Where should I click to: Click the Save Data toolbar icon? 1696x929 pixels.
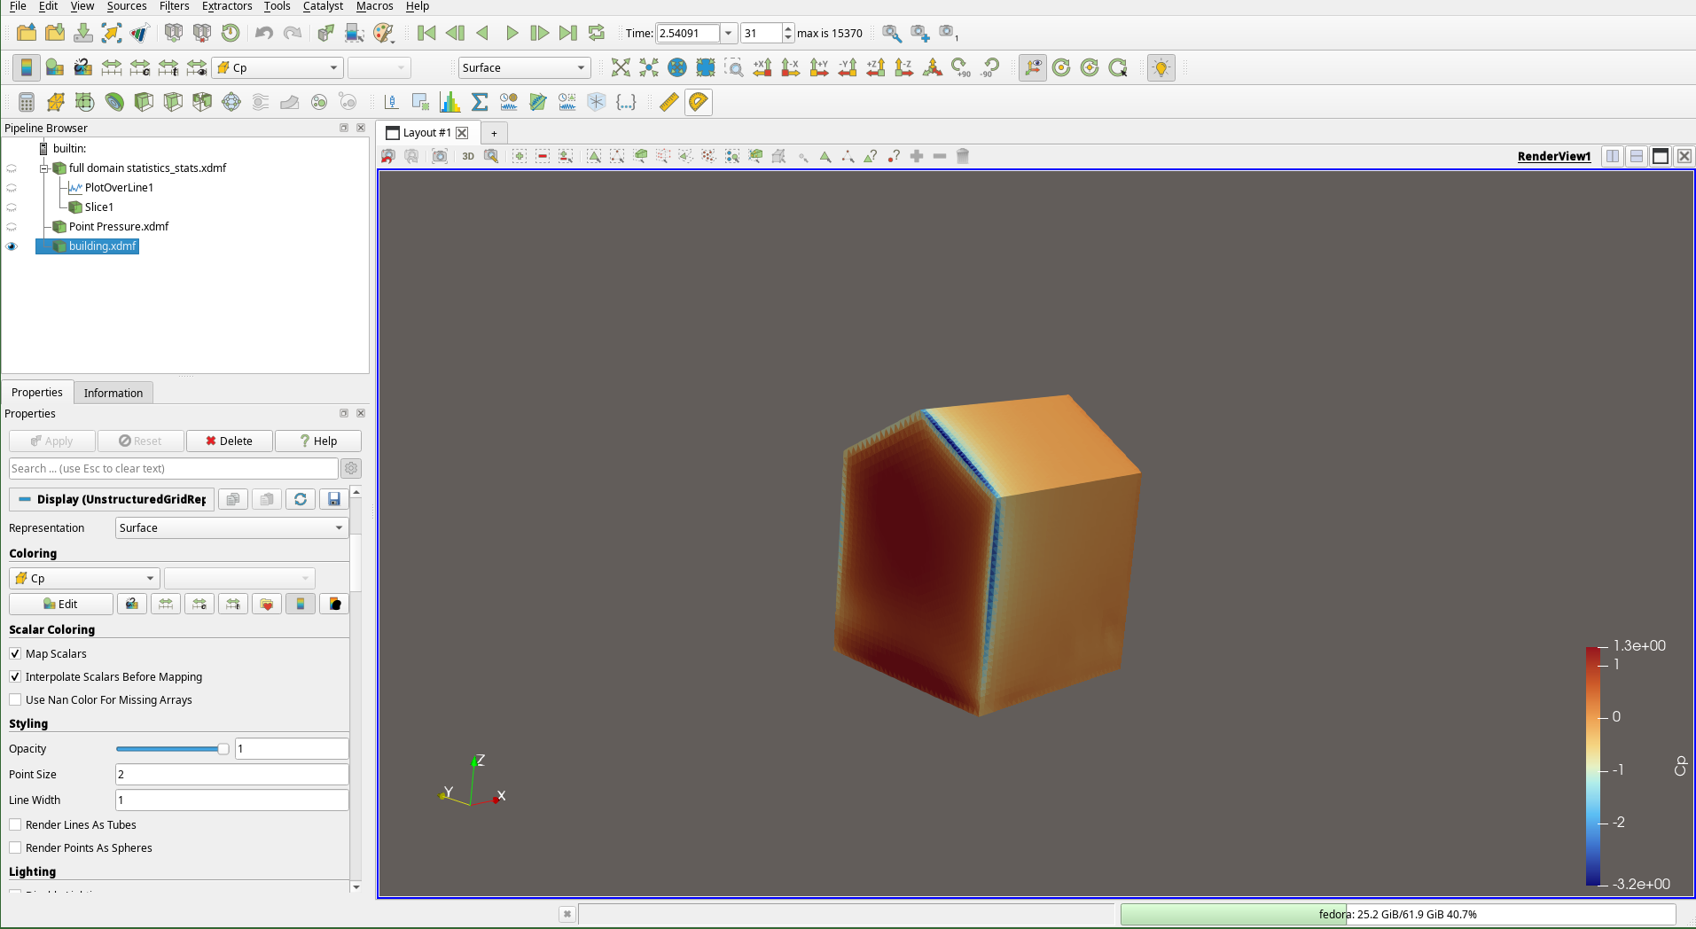83,33
